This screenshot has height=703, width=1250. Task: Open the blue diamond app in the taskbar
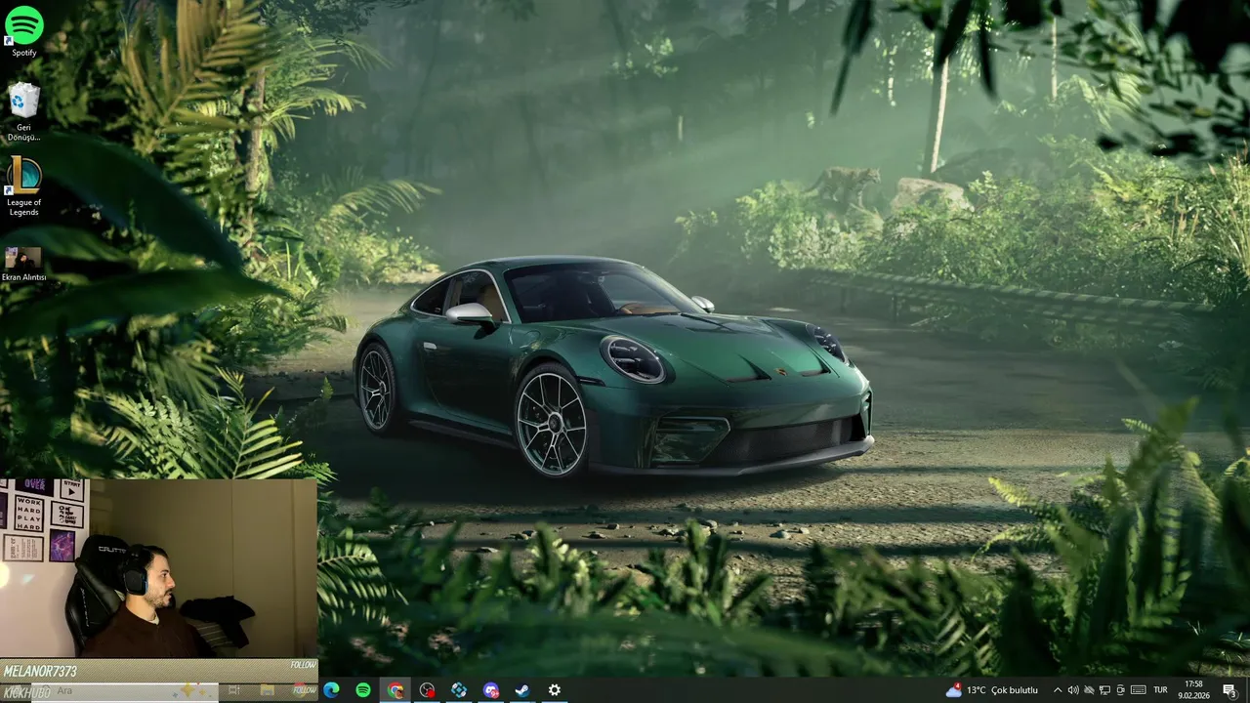point(459,690)
